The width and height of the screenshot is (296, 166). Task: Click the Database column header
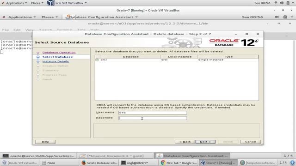(130, 57)
